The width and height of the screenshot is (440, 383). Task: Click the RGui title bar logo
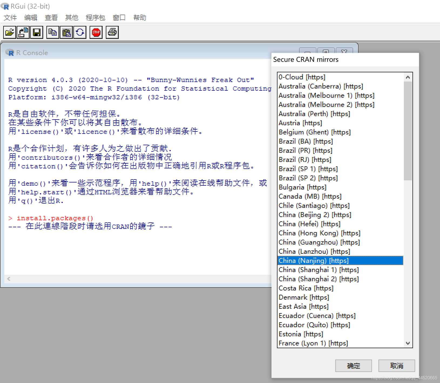point(5,6)
